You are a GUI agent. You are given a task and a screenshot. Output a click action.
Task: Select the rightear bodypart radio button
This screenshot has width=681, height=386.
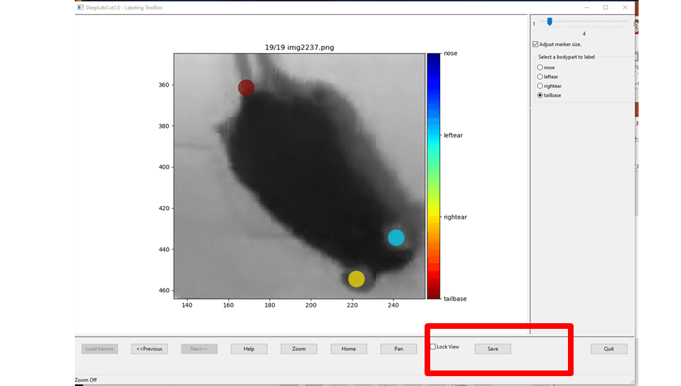click(540, 86)
